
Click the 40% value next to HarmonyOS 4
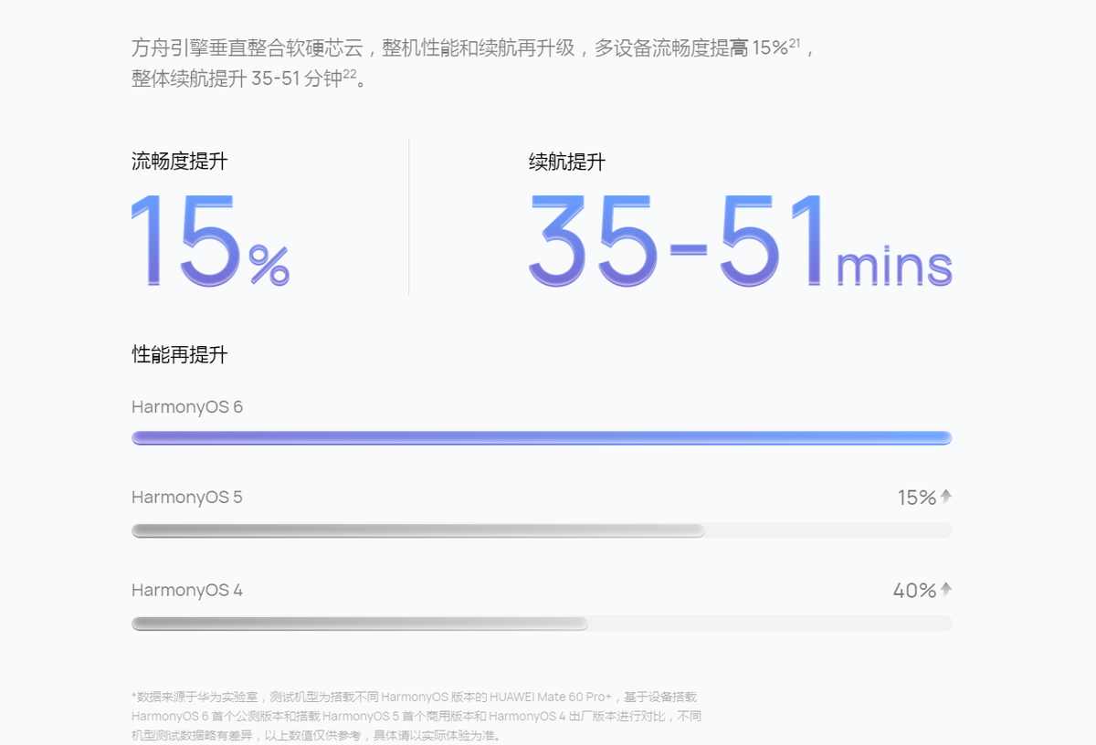pyautogui.click(x=914, y=591)
